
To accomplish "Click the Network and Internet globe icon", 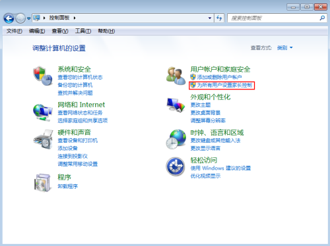I will 43,112.
